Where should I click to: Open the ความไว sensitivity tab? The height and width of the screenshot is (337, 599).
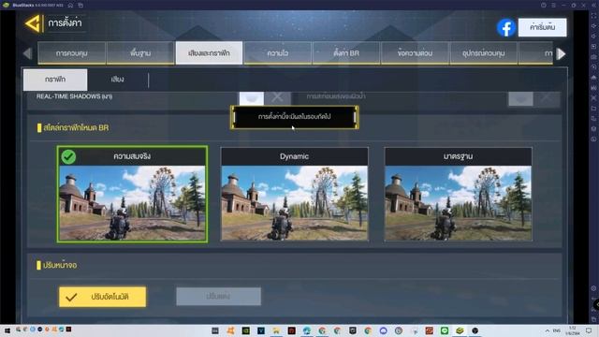278,53
